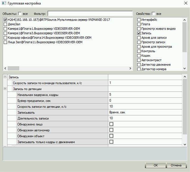Toggle the 'все' checkbox next to Объекты
The width and height of the screenshot is (190, 172).
(x=20, y=14)
